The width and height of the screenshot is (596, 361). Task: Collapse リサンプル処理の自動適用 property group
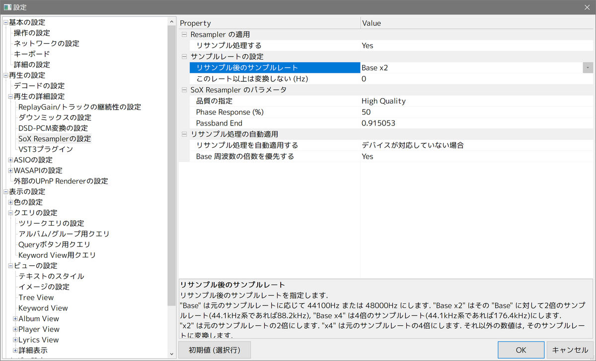coord(185,134)
